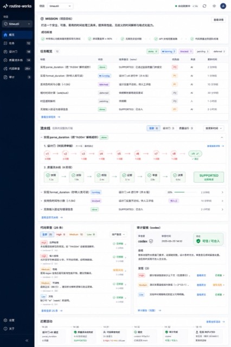
Task: Open the settings gear in sidebar
Action: [5, 320]
